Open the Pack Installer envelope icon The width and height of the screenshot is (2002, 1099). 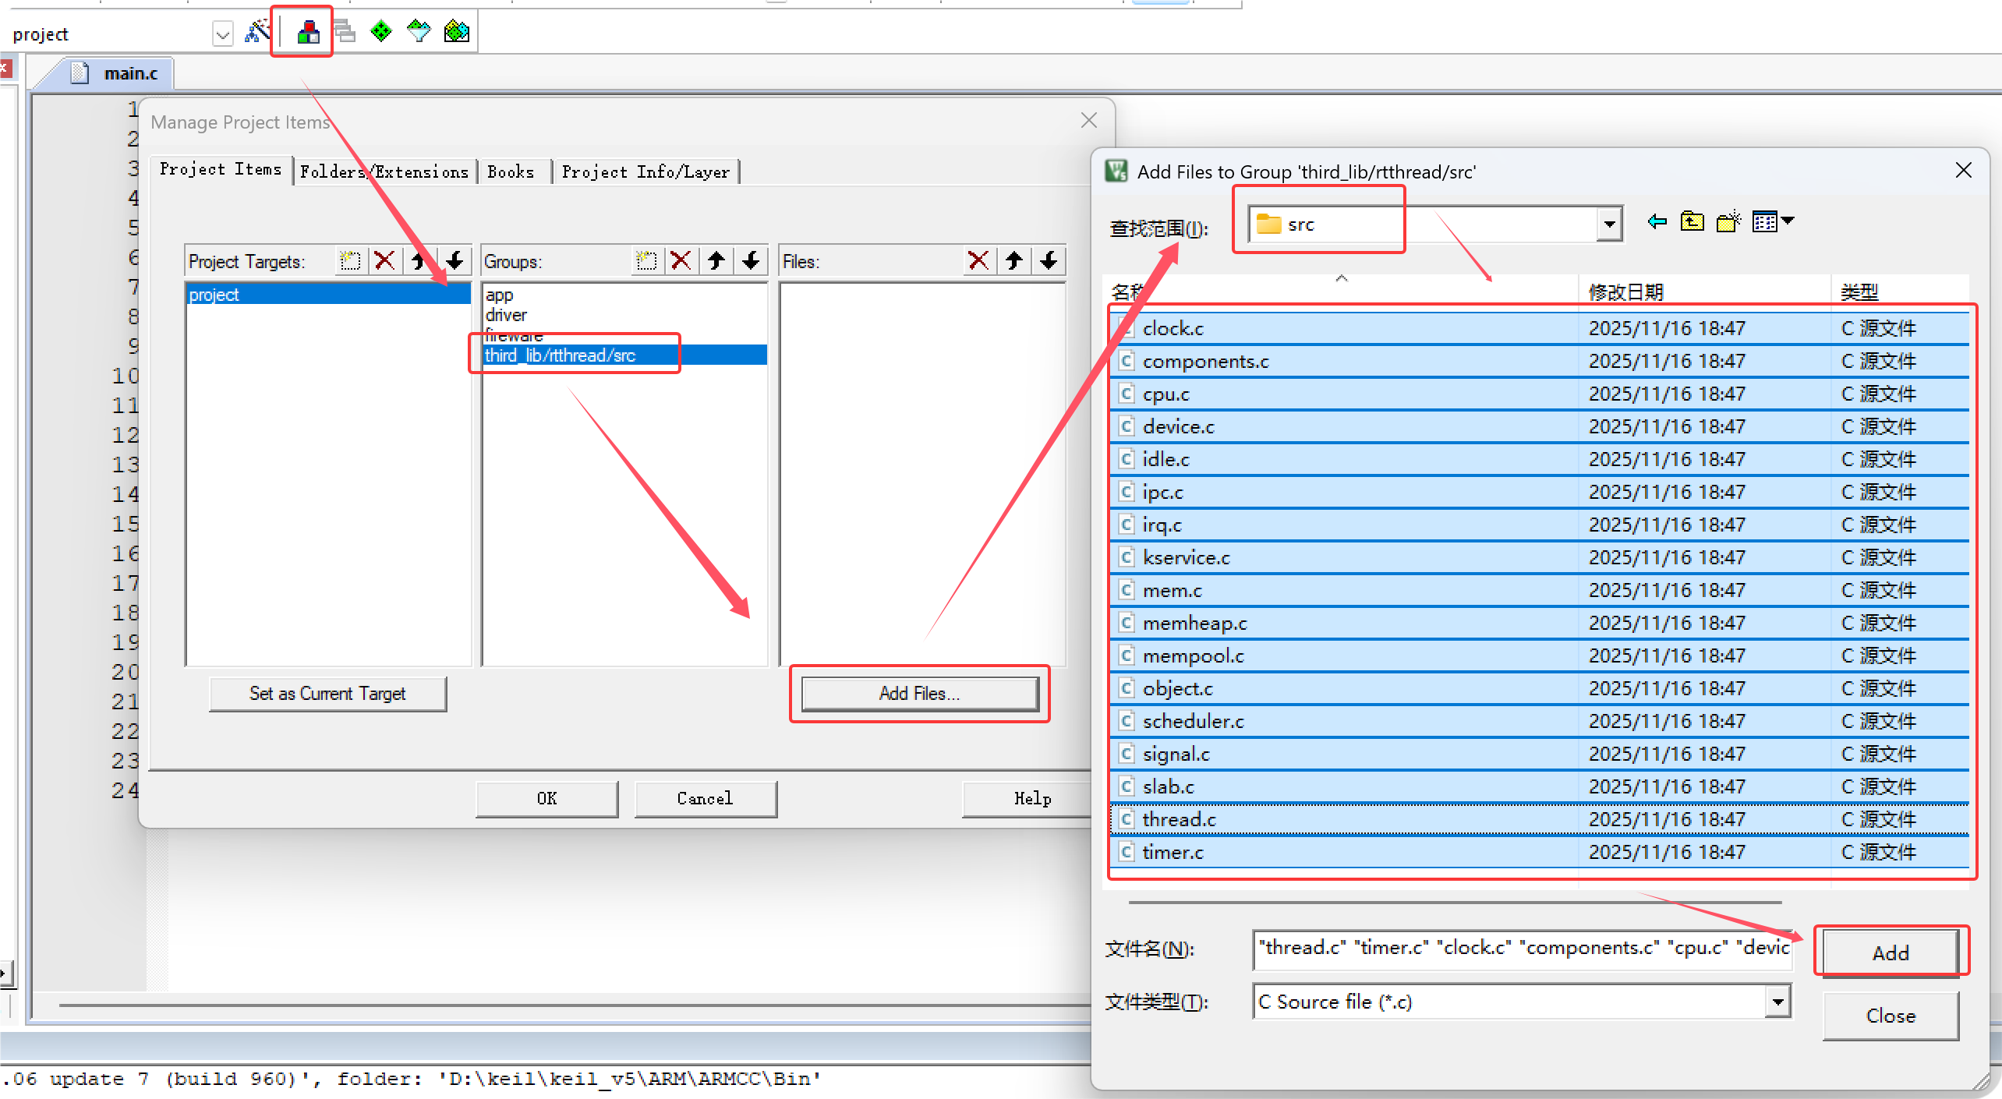456,31
